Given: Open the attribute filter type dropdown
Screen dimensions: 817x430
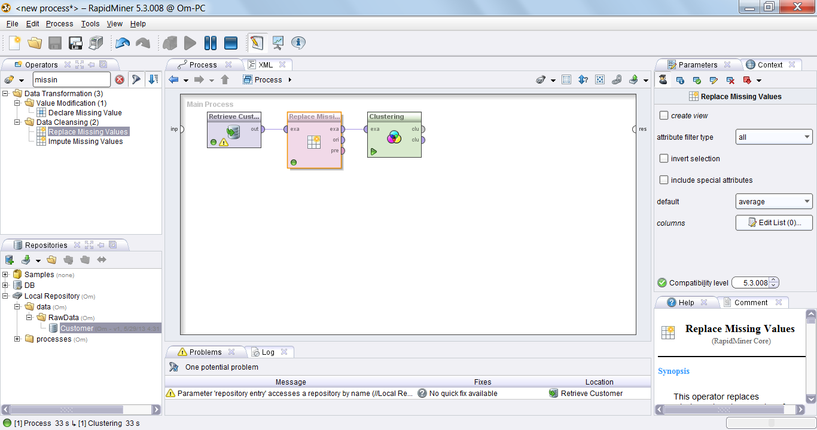Looking at the screenshot, I should [x=774, y=137].
